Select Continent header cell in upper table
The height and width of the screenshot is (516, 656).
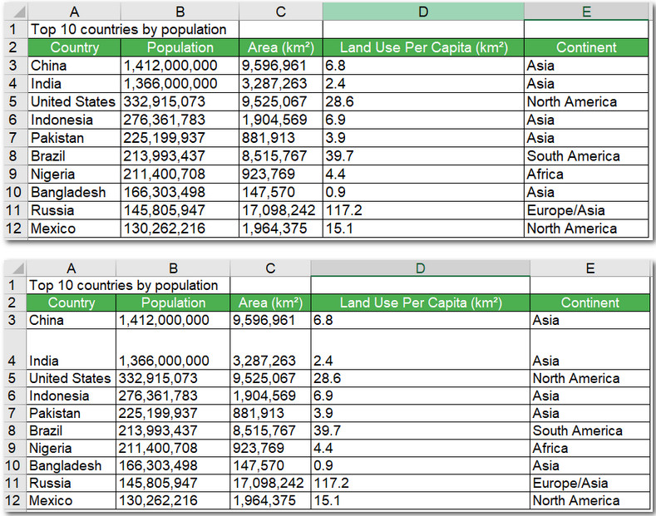click(586, 47)
